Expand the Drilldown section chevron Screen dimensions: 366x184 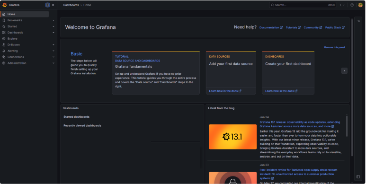54,45
